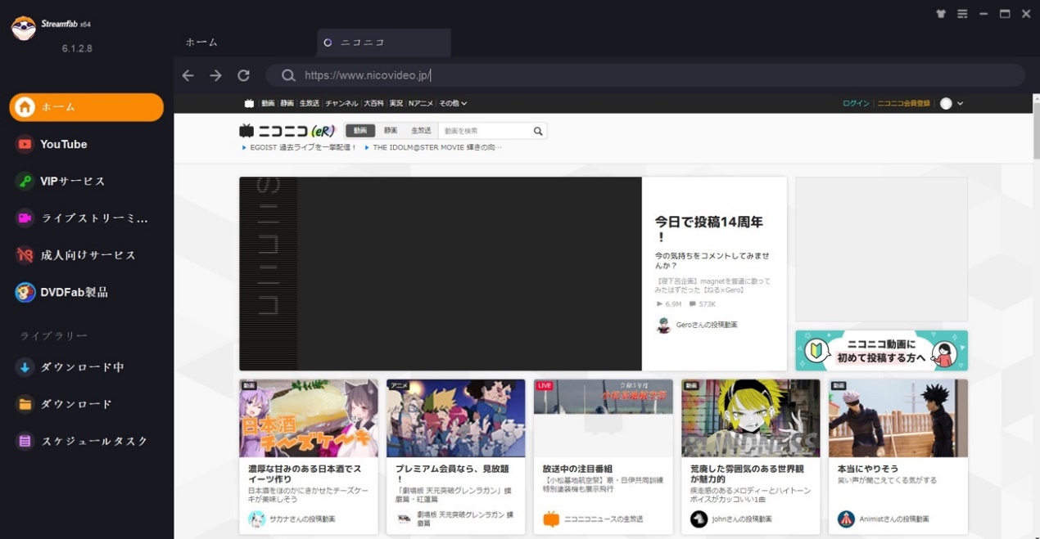This screenshot has height=539, width=1040.
Task: Switch to the ホーム tab
Action: [202, 42]
